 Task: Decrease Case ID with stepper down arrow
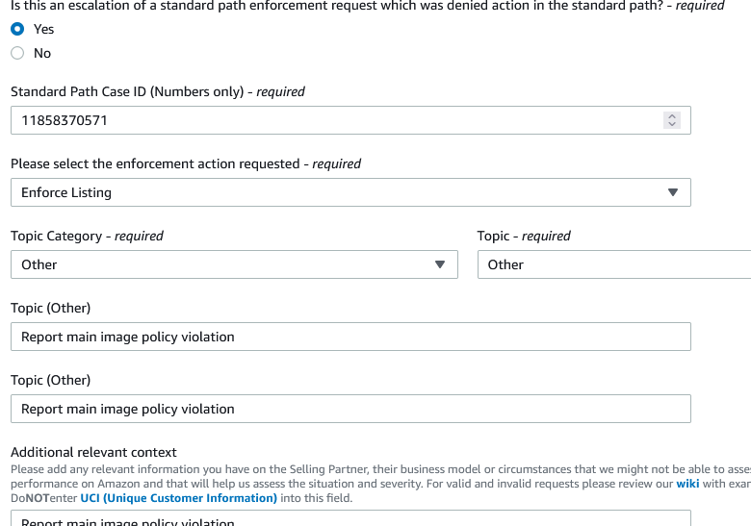pos(672,124)
